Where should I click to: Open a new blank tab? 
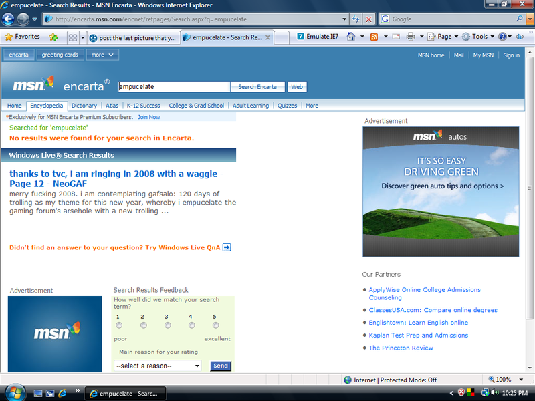[x=282, y=38]
